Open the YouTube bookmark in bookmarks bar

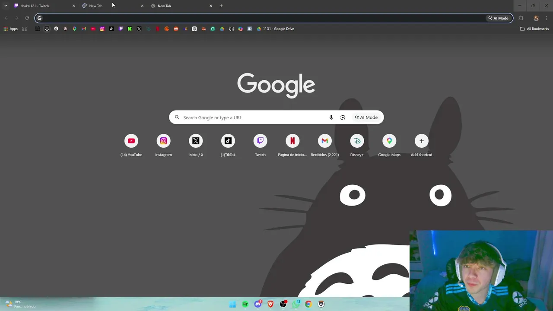(x=93, y=29)
